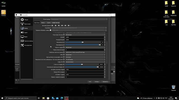Open Microsoft Edge from taskbar
Image resolution: width=179 pixels, height=100 pixels.
click(x=62, y=98)
